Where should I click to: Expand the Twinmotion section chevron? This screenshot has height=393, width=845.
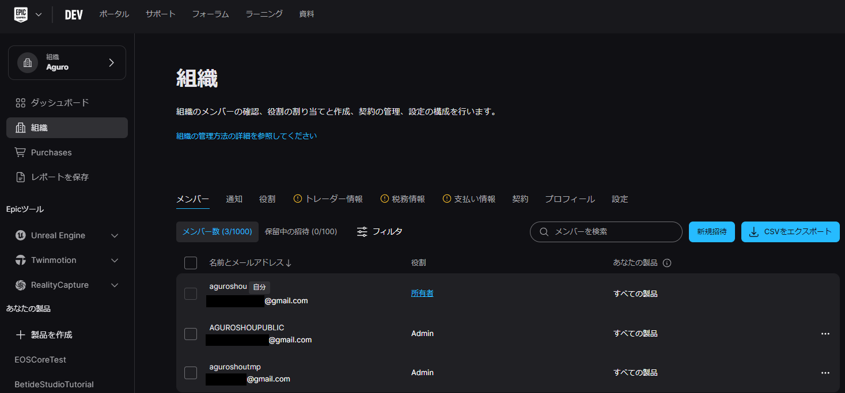(114, 260)
